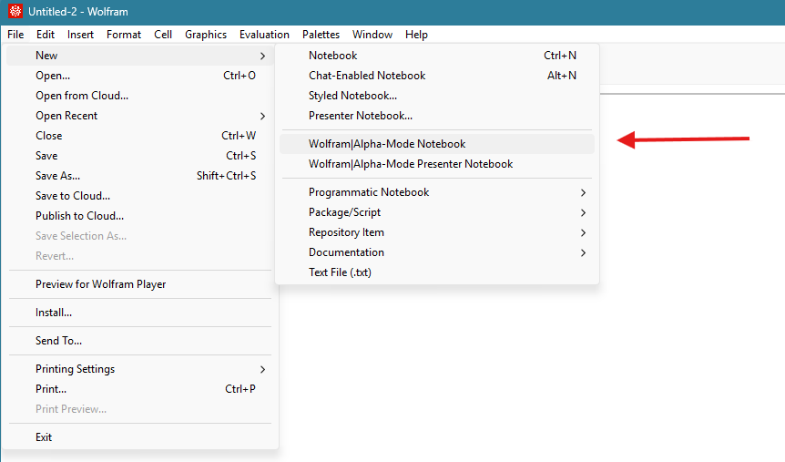Click the Ctrl+S shortcut label
Image resolution: width=785 pixels, height=462 pixels.
pos(240,156)
